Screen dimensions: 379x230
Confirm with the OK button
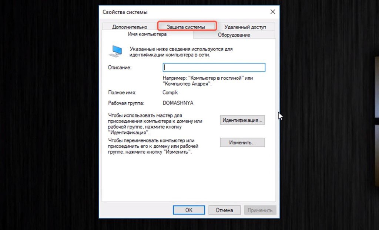tap(189, 210)
